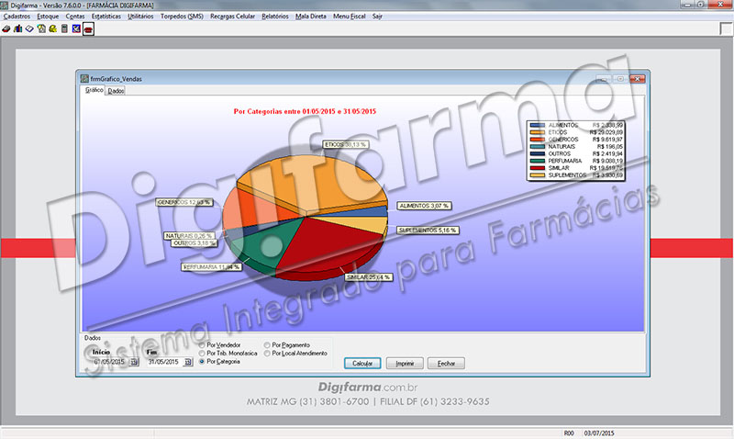This screenshot has width=734, height=439.
Task: Click the OUTROS legend entry
Action: tap(576, 153)
